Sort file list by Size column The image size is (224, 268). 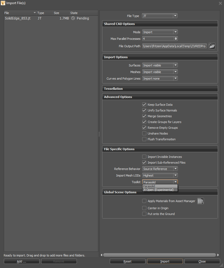coord(61,13)
